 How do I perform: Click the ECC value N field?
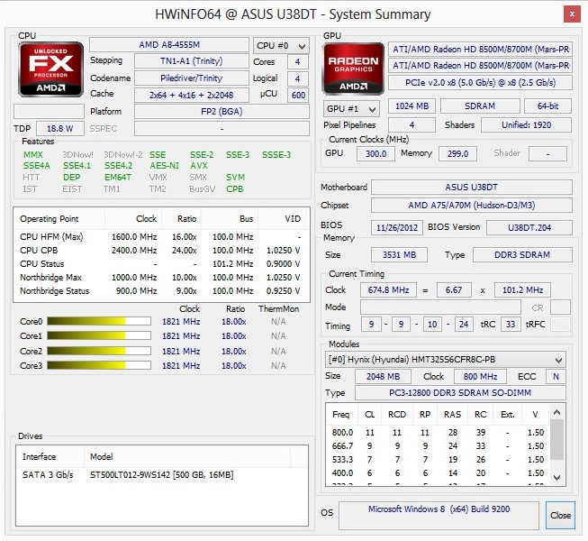(x=556, y=377)
